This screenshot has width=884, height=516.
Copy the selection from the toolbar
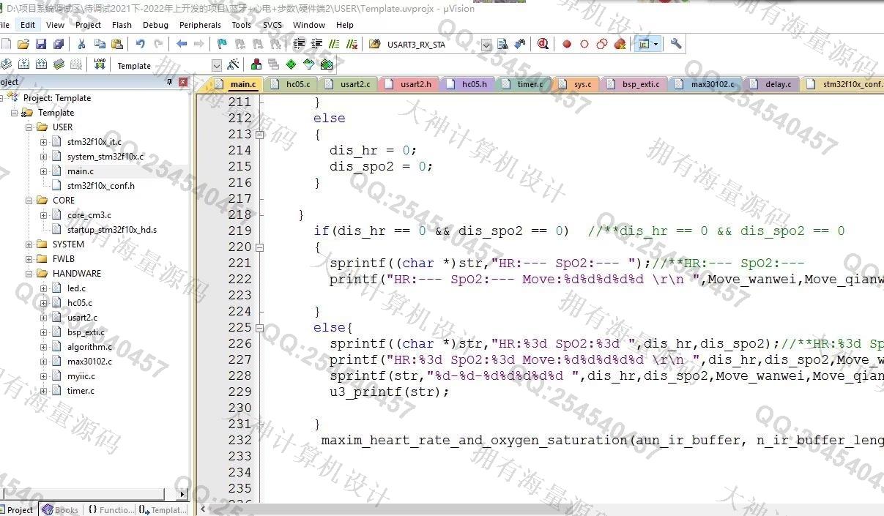[x=99, y=44]
